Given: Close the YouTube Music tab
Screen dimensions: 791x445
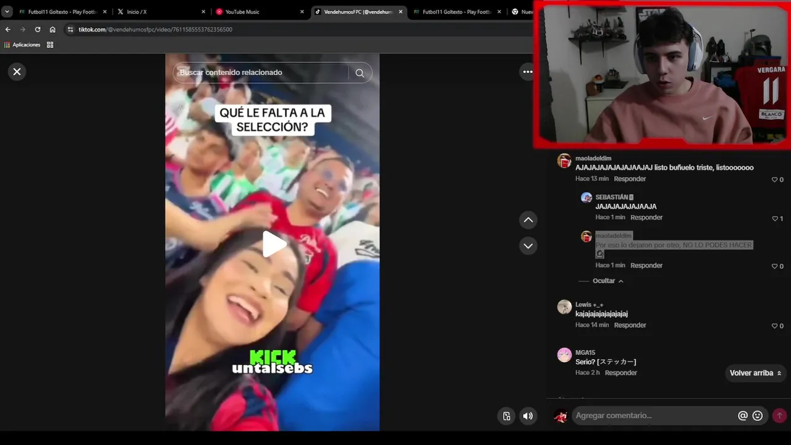Looking at the screenshot, I should pyautogui.click(x=302, y=12).
